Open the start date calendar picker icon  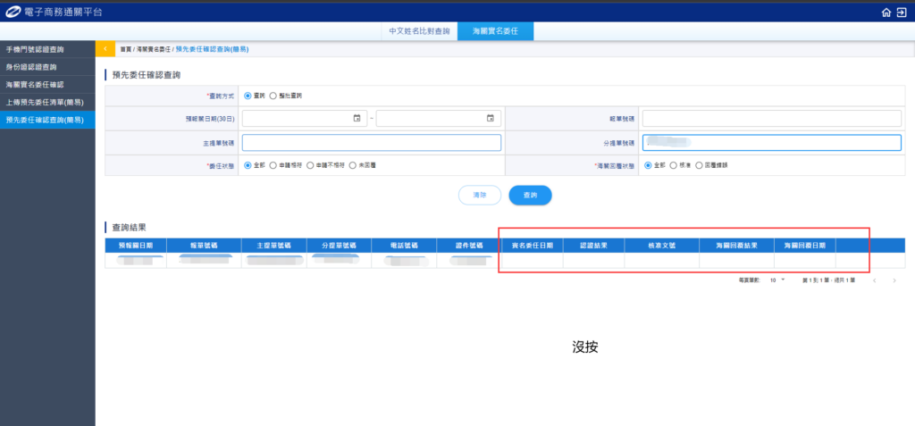point(357,118)
